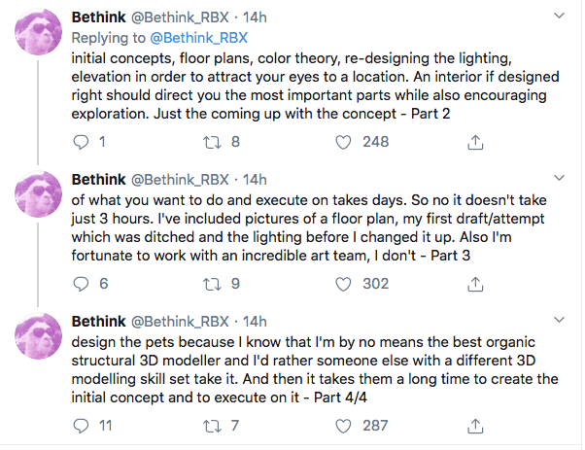585x450 pixels.
Task: Open the @Bethink_RBX mention in Replying to
Action: tap(201, 38)
